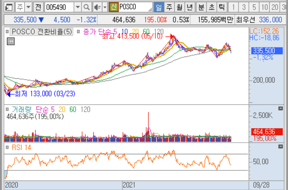This screenshot has height=190, width=288.
Task: Open the 주 market type dropdown arrow
Action: [x=29, y=7]
